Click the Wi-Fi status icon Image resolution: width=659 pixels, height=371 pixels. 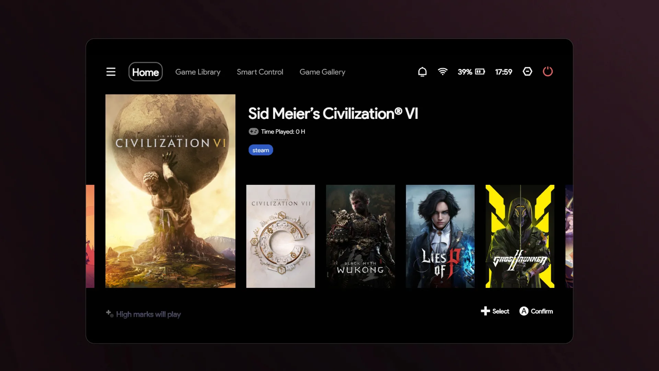point(443,71)
